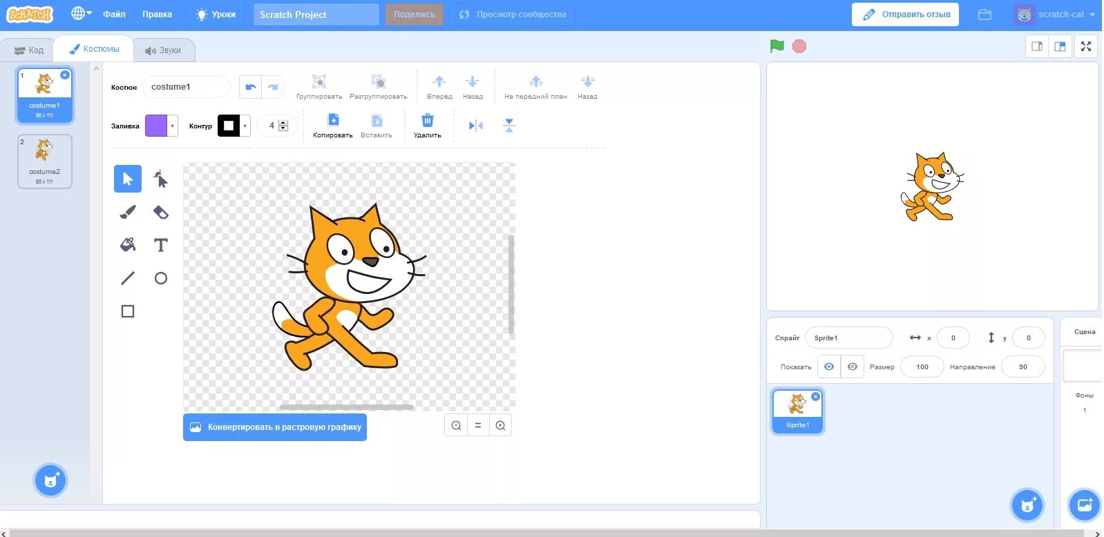Screen dimensions: 1104x537
Task: Delete selection with Удалить trash icon
Action: 428,120
